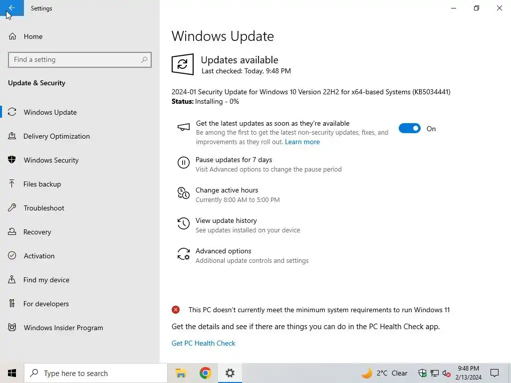Click the Status: Installing - 0% text
Viewport: 511px width, 383px height.
tap(205, 101)
